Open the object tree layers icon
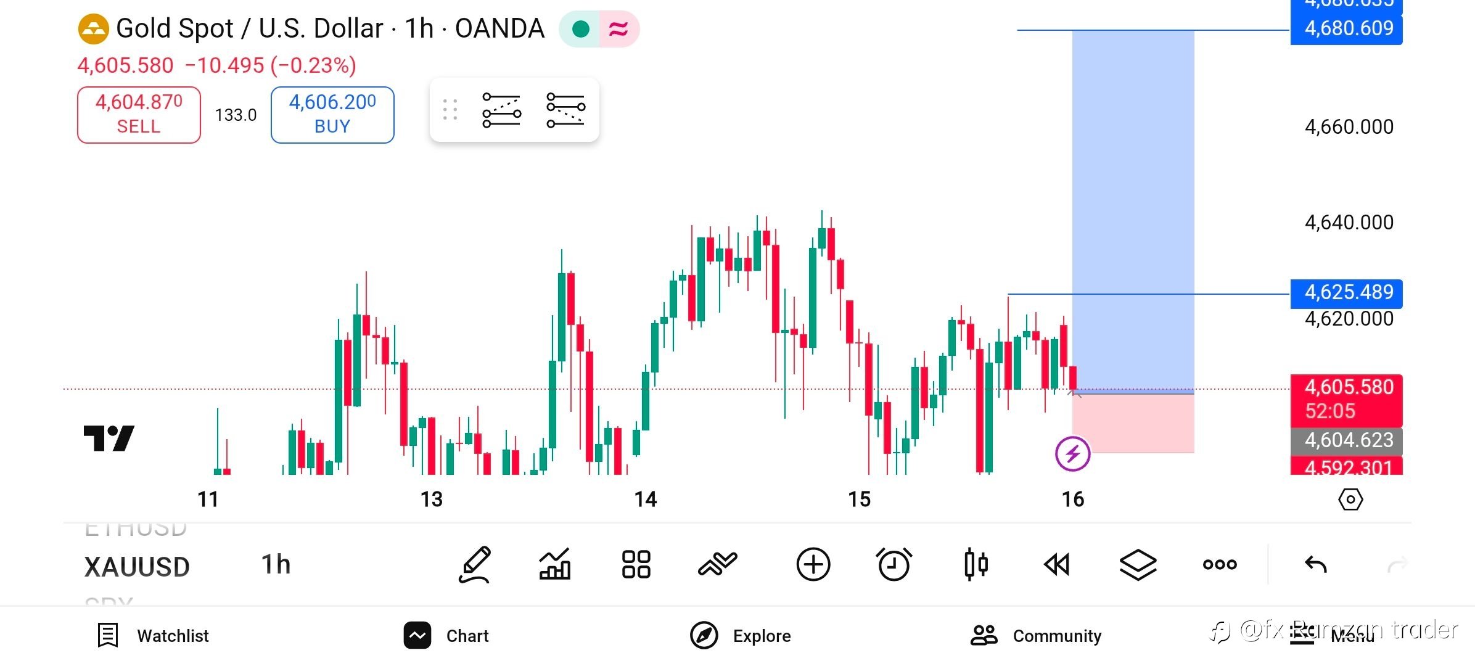 point(1138,564)
